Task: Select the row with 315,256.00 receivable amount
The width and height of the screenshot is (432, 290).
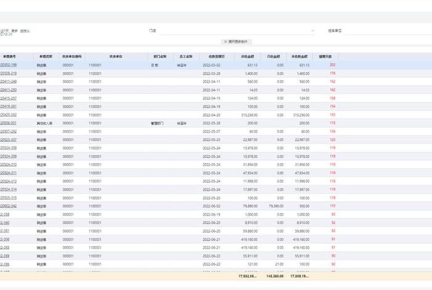Action: [216, 115]
